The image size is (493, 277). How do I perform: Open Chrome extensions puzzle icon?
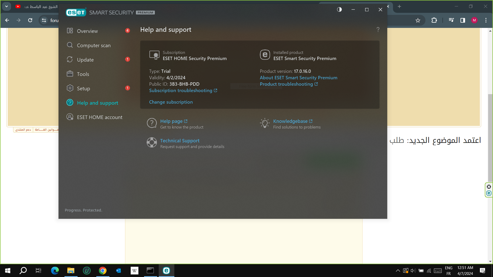point(434,20)
